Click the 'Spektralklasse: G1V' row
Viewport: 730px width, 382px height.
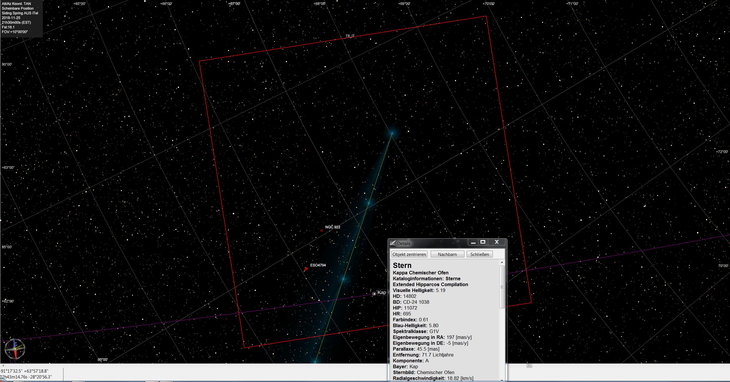[416, 331]
